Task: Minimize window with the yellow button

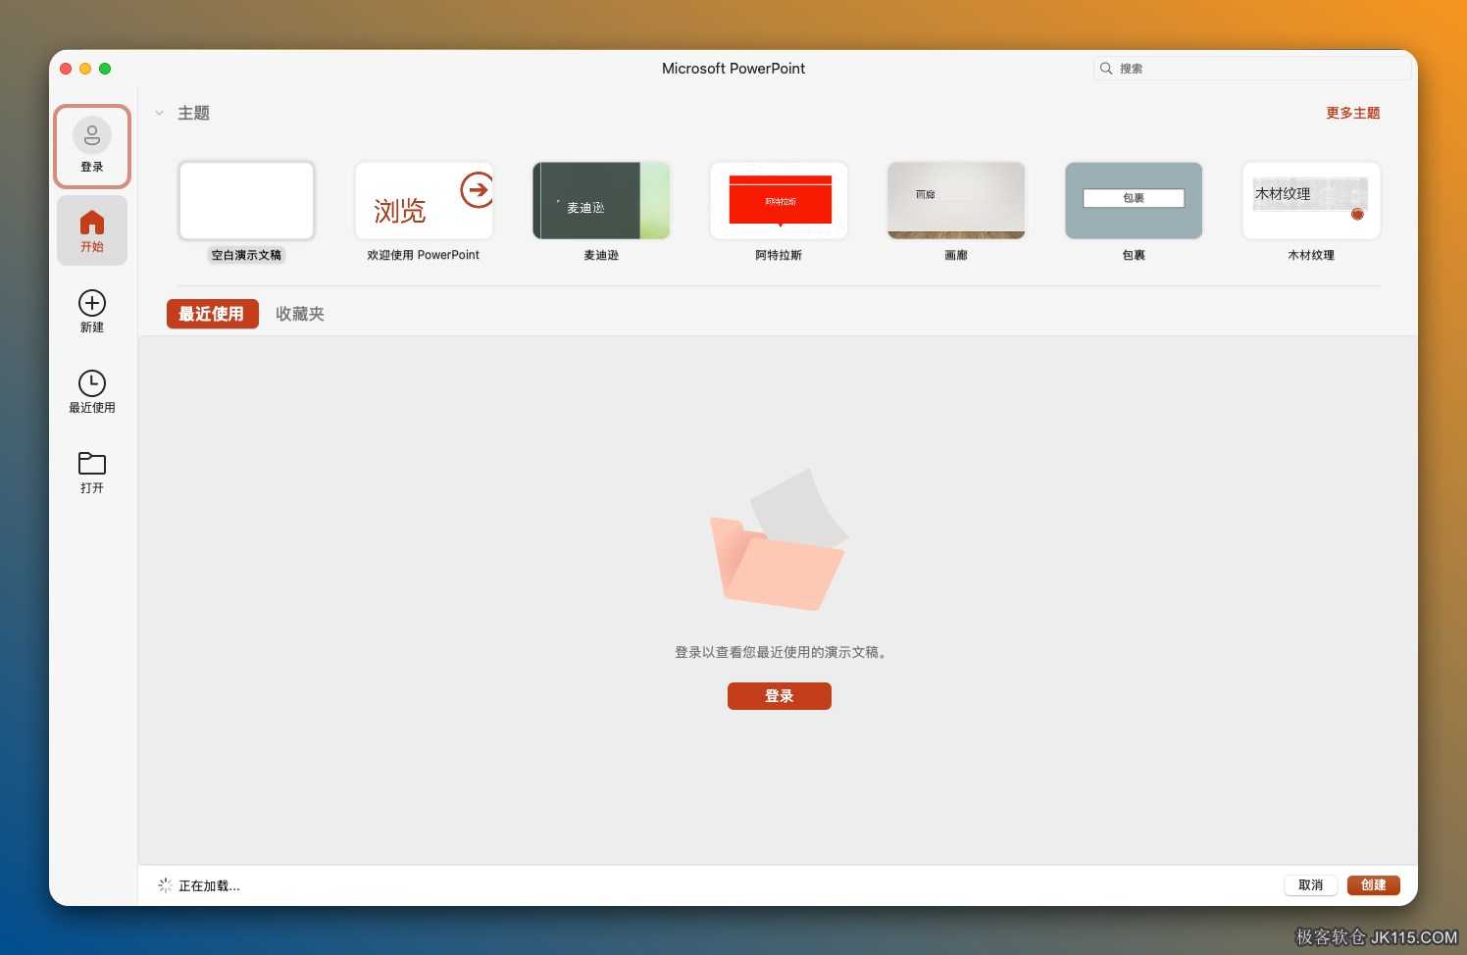Action: (x=85, y=69)
